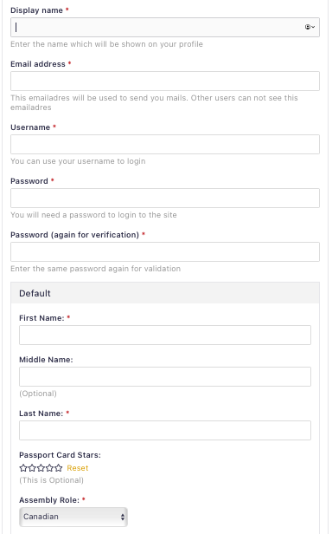
Task: Select the Middle Name field
Action: click(165, 376)
